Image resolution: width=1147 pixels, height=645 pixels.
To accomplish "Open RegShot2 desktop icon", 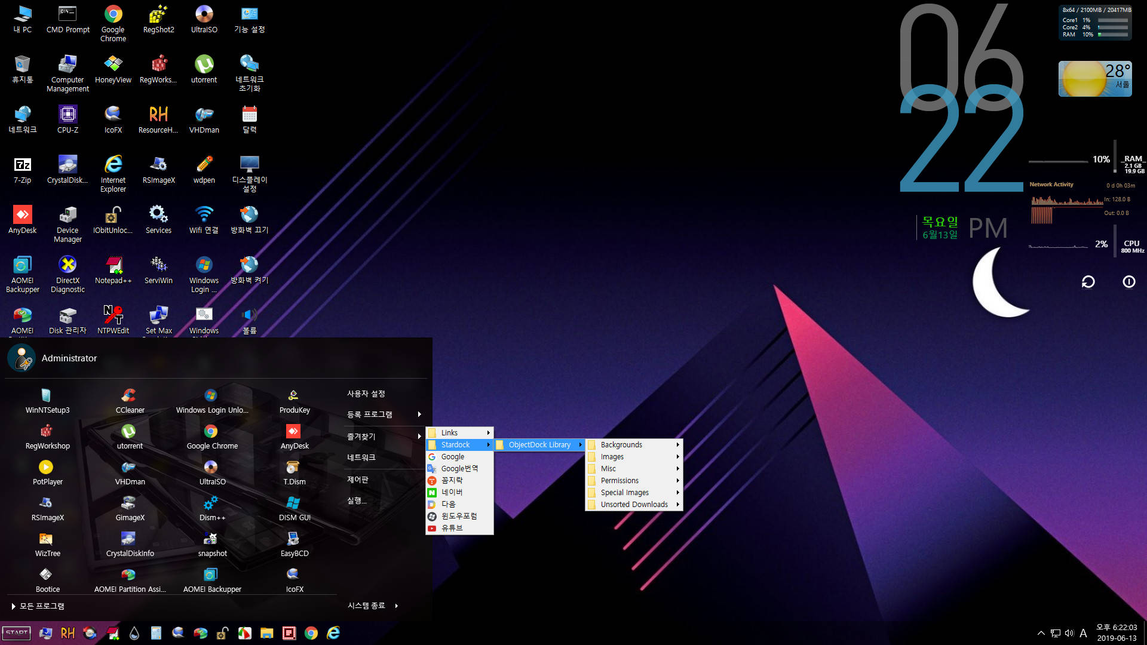I will pyautogui.click(x=158, y=19).
